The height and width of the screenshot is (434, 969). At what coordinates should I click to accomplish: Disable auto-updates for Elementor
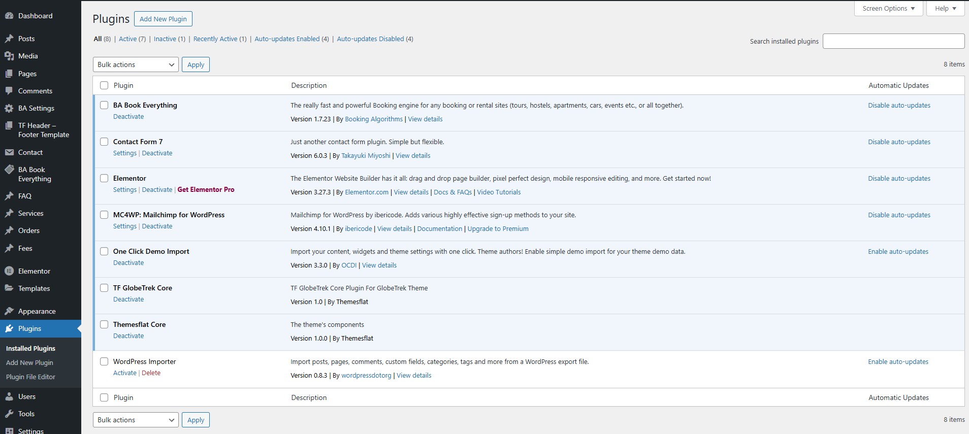(x=899, y=178)
